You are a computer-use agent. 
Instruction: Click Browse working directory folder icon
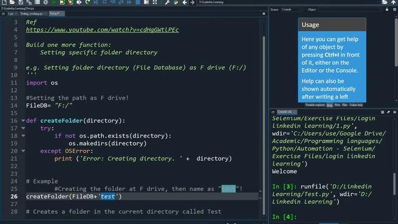[385, 2]
